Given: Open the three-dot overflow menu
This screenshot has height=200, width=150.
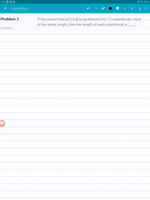Looking at the screenshot, I should tap(146, 8).
